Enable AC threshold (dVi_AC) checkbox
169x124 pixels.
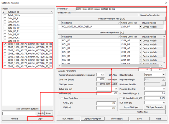[x=121, y=98]
